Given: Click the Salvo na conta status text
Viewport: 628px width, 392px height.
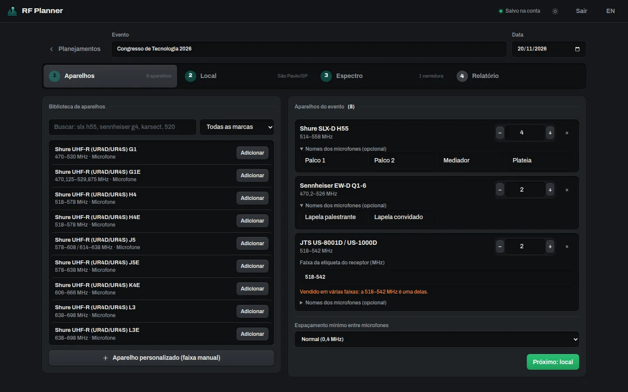Looking at the screenshot, I should [522, 11].
